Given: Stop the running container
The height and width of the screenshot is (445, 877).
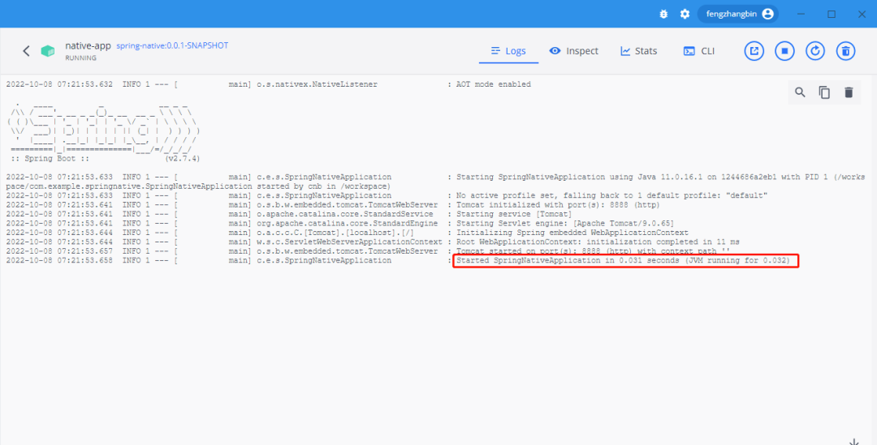Looking at the screenshot, I should pyautogui.click(x=784, y=51).
